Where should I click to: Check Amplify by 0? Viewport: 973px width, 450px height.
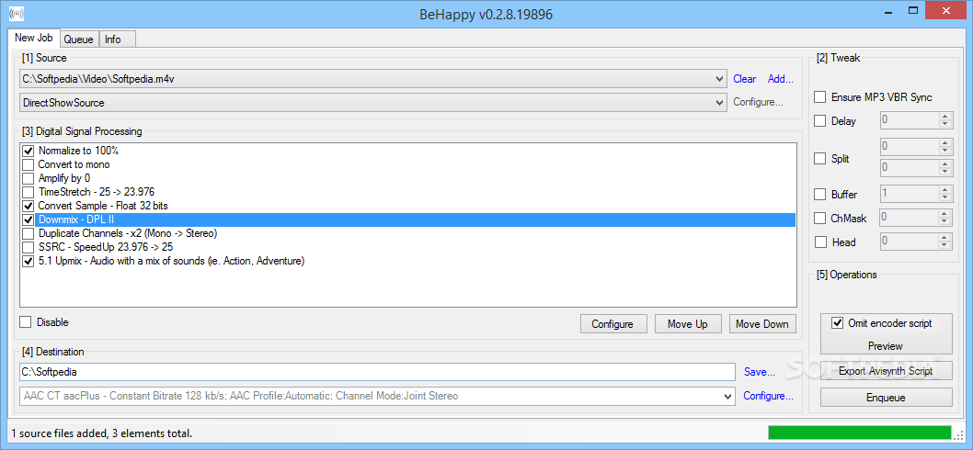click(x=28, y=178)
